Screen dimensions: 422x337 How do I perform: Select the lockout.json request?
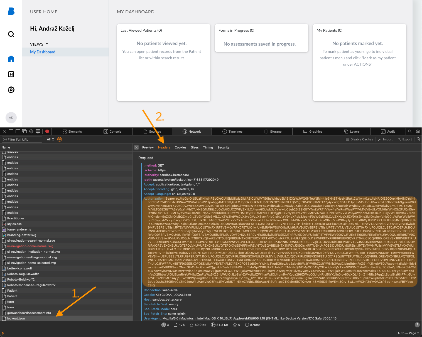coord(66,318)
